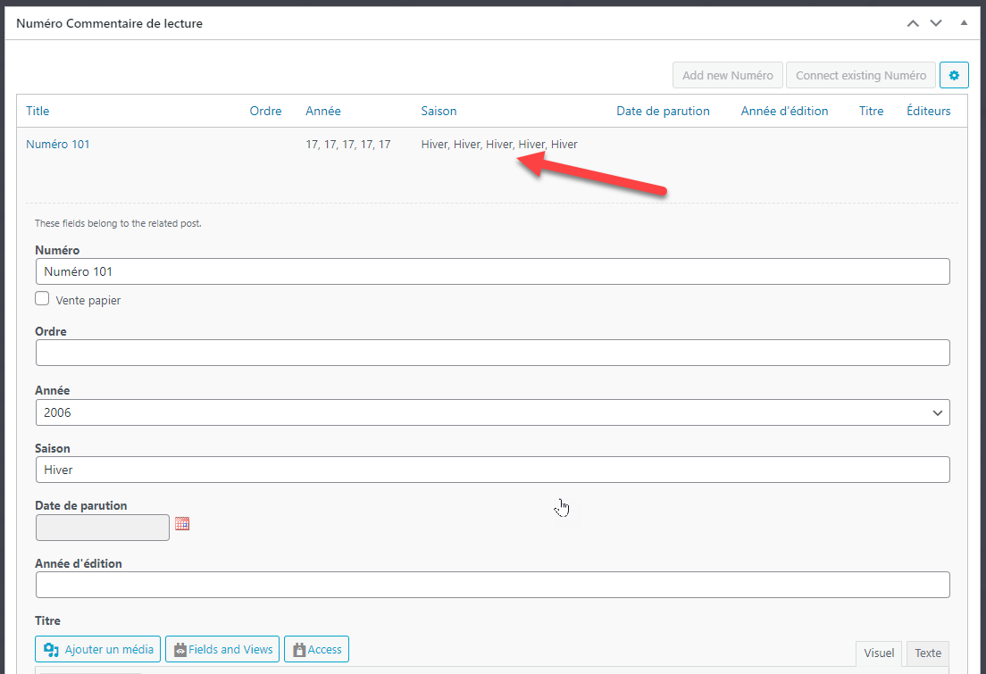Sort by Titre column header

click(x=871, y=111)
